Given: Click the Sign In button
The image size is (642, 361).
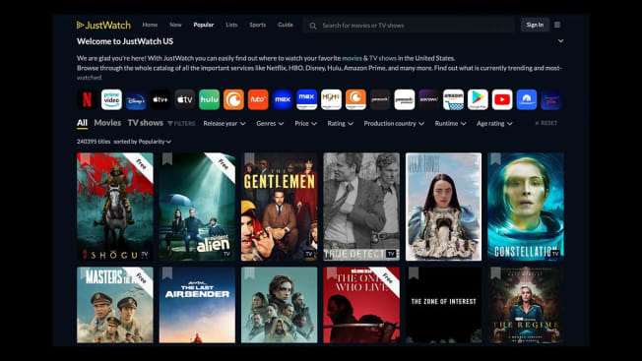Looking at the screenshot, I should click(x=535, y=25).
